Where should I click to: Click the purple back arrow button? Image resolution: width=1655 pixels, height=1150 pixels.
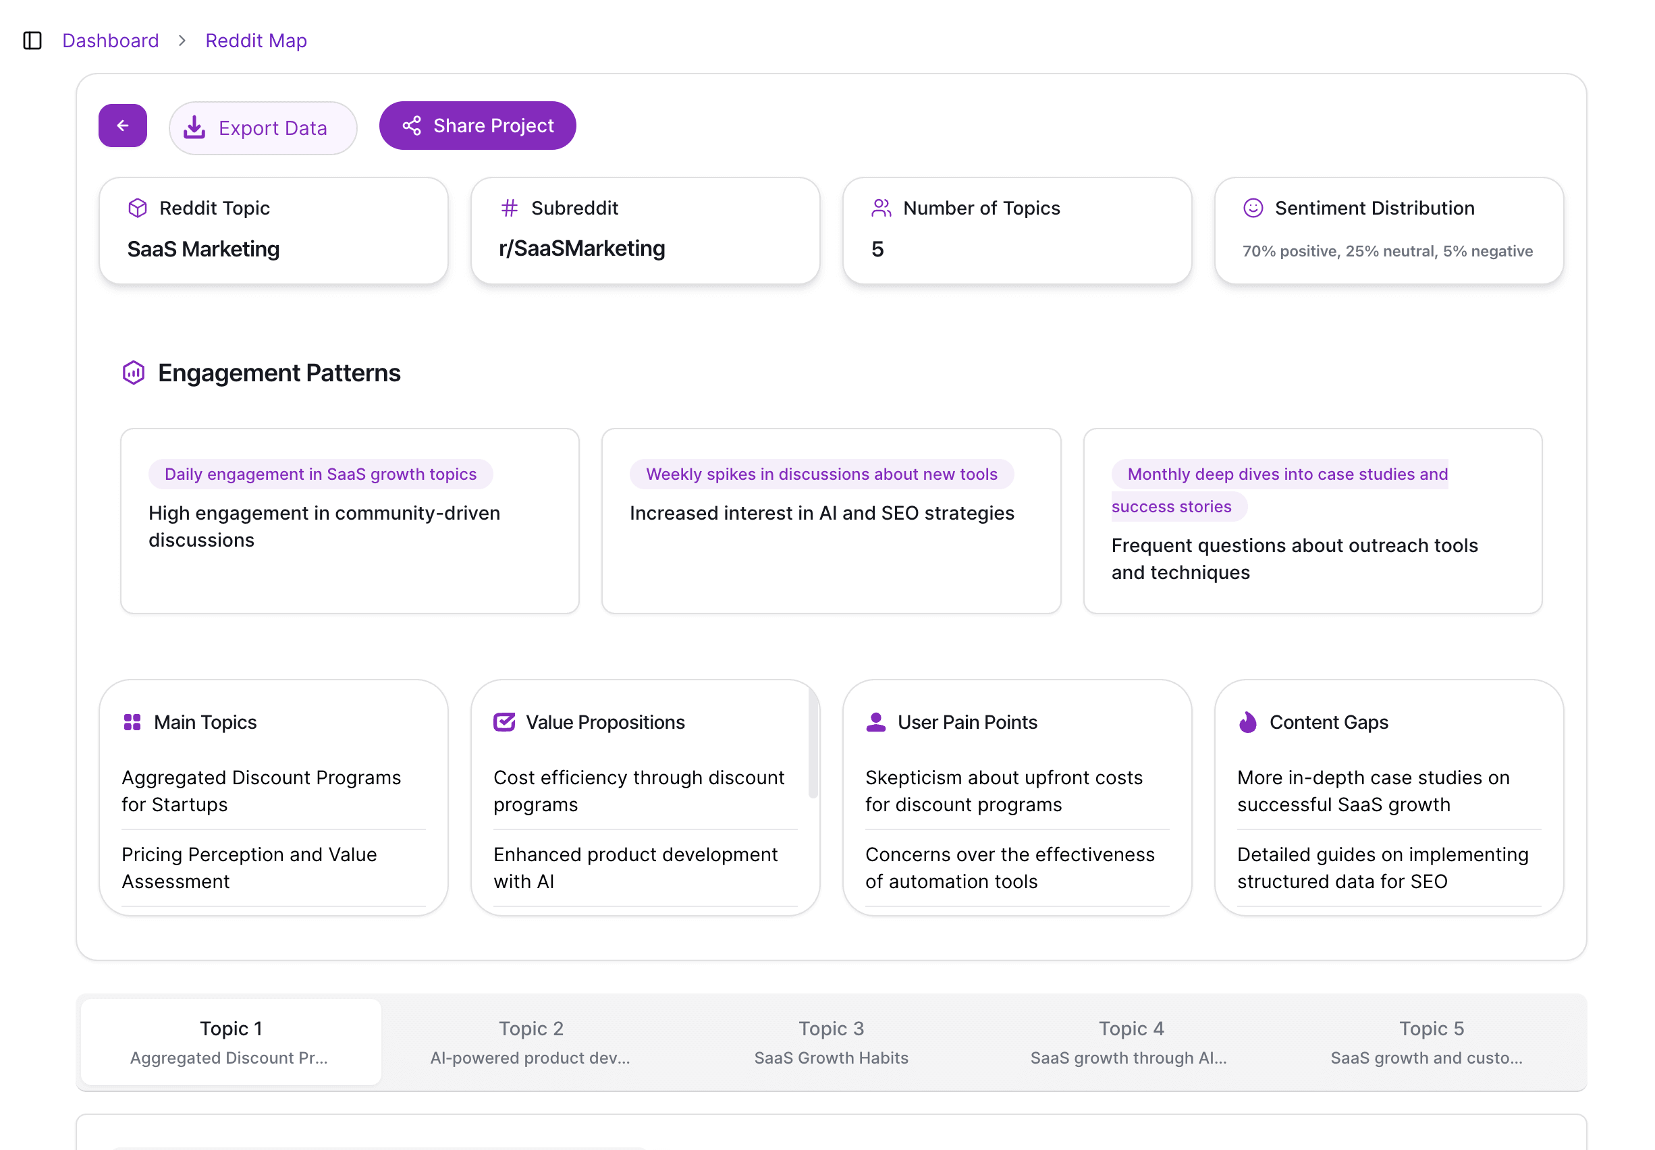[122, 126]
